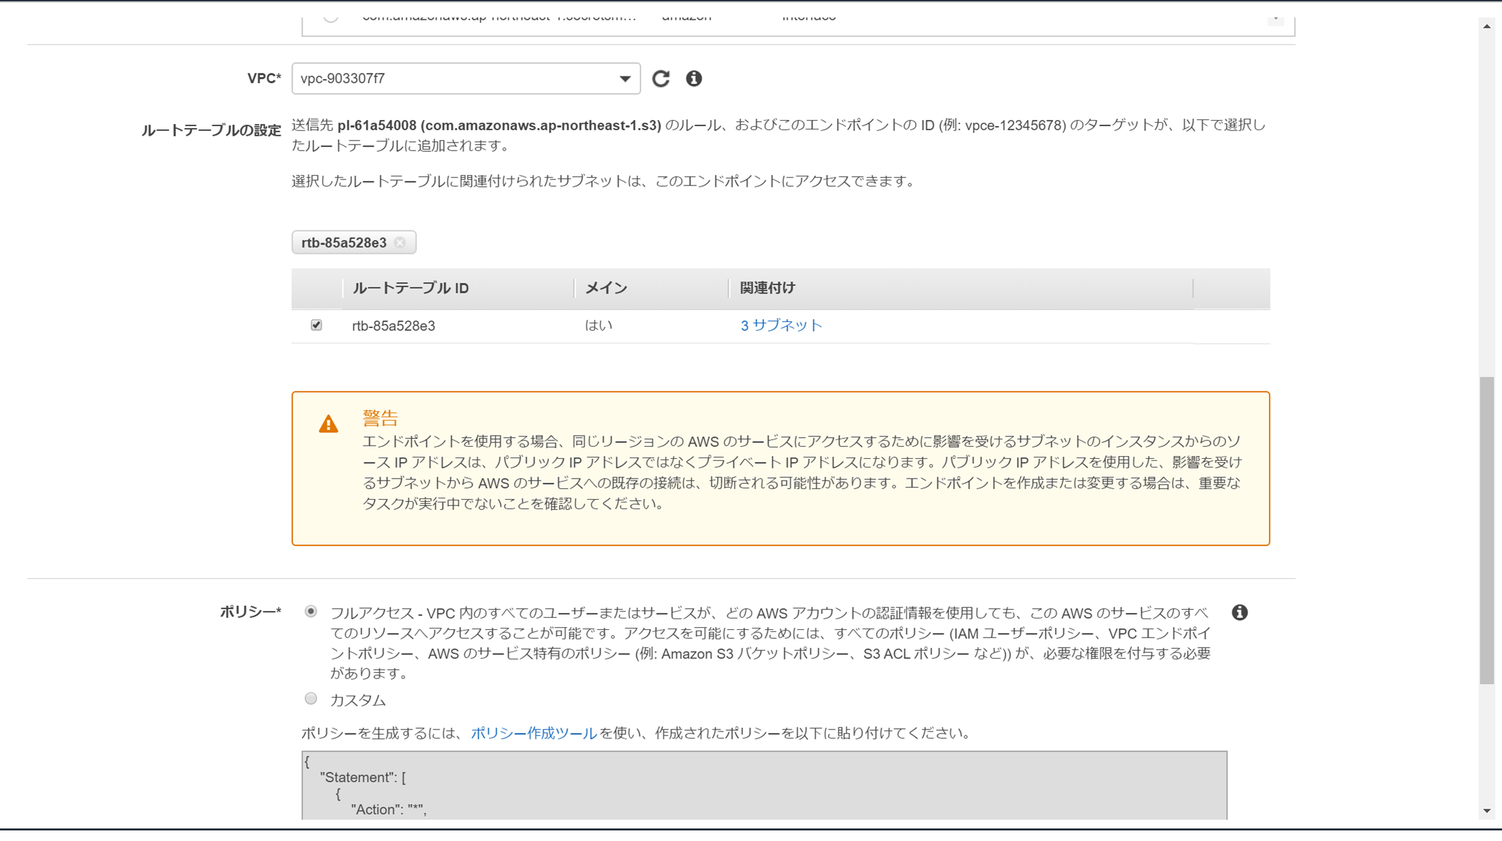Open the VPC vpc-903307f7 dropdown
1502x841 pixels.
[456, 79]
